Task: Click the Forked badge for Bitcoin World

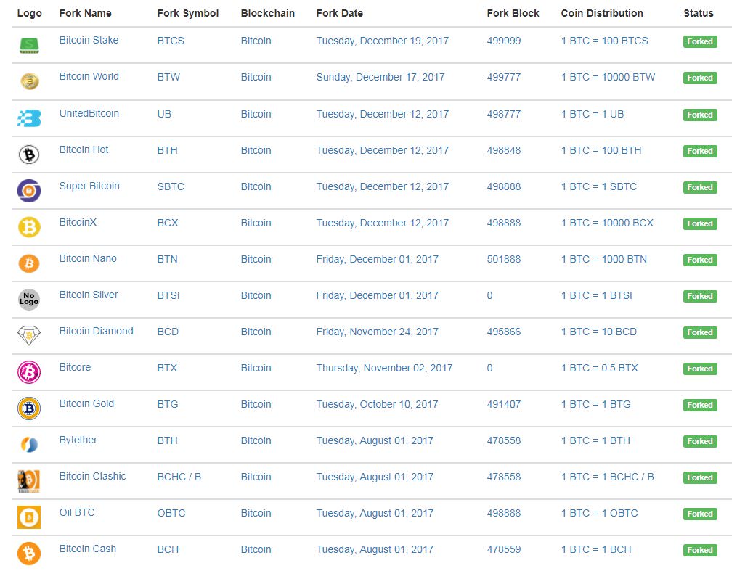Action: 700,78
